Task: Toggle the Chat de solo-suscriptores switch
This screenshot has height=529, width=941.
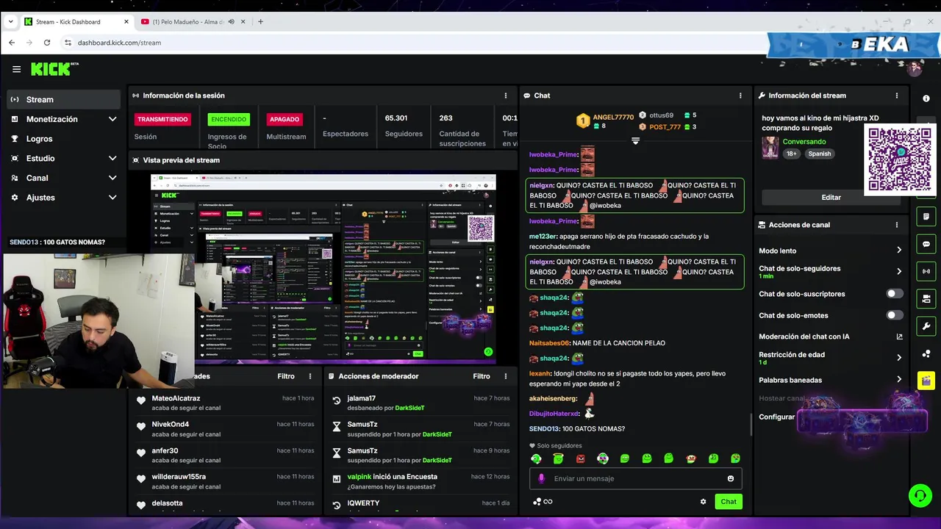Action: (x=895, y=294)
